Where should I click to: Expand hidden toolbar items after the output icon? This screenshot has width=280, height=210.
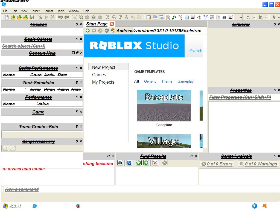click(x=241, y=17)
